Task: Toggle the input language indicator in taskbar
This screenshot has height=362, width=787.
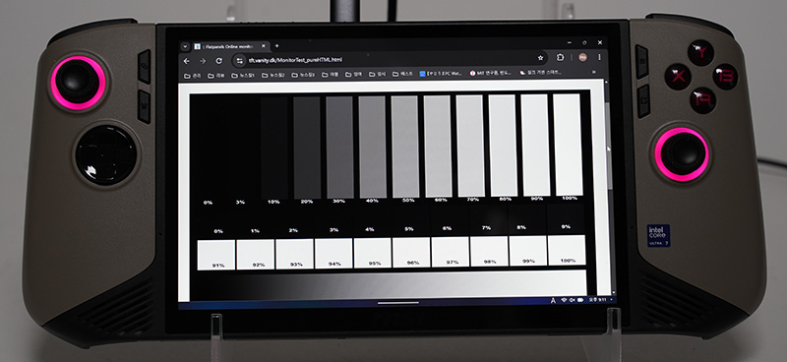Action: [553, 300]
